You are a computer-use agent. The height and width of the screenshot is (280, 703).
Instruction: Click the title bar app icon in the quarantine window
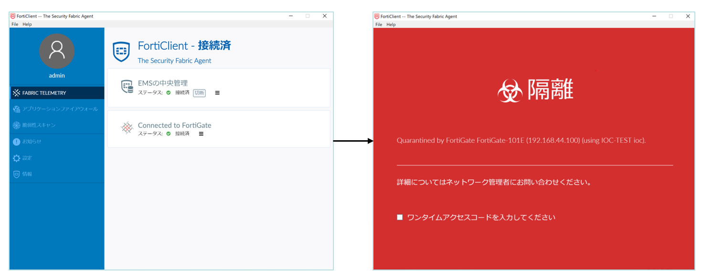pyautogui.click(x=377, y=16)
